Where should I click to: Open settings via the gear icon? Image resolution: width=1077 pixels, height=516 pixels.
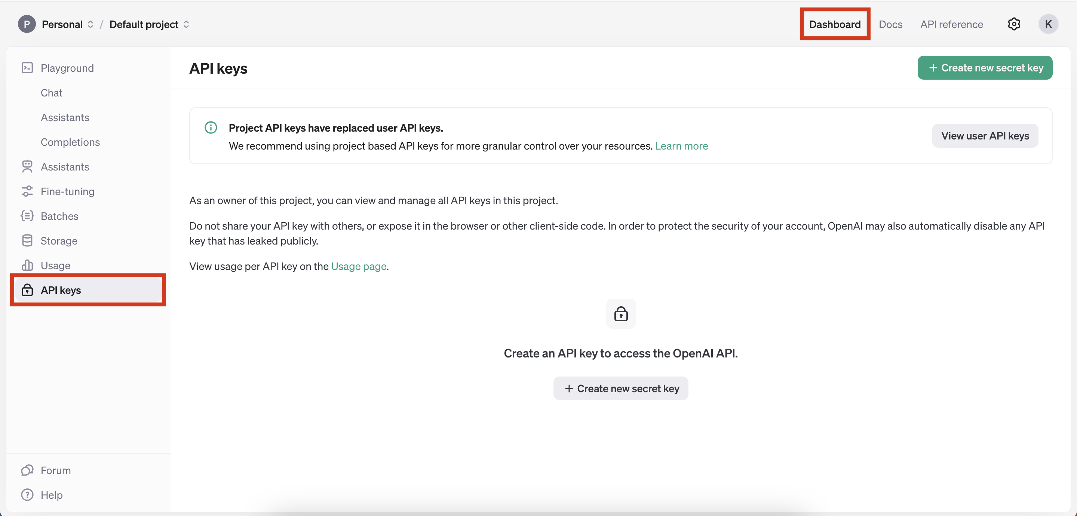click(1013, 24)
